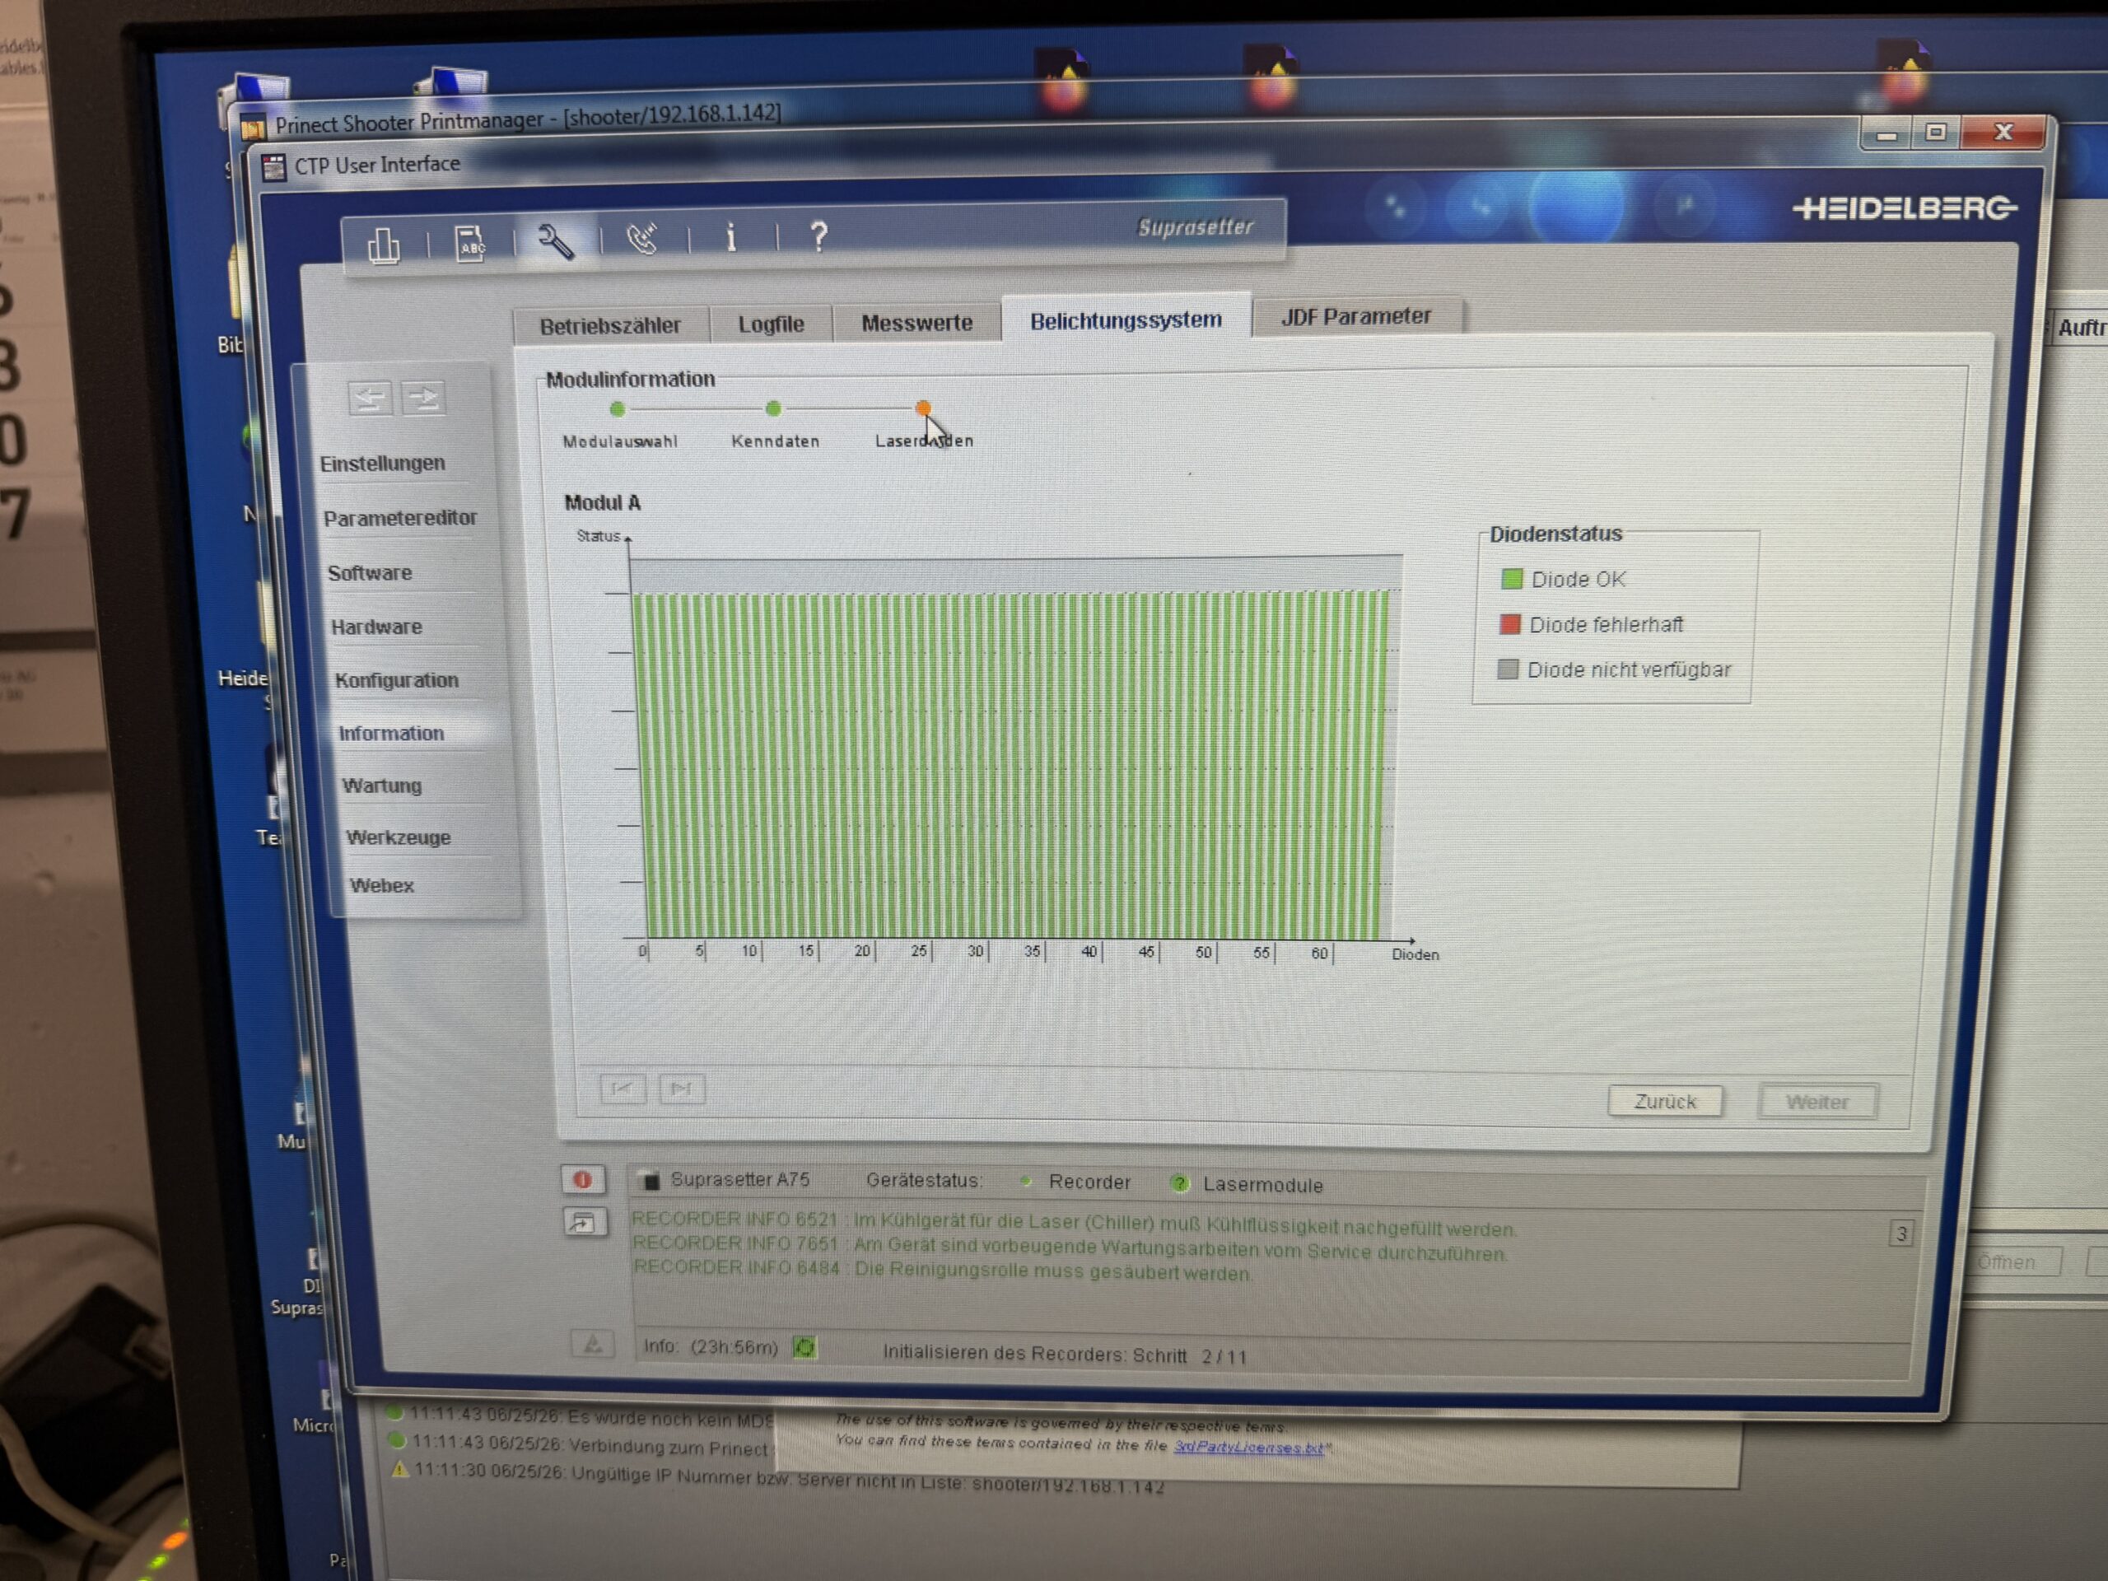The image size is (2108, 1581).
Task: Open Wartung in the sidebar
Action: [382, 786]
